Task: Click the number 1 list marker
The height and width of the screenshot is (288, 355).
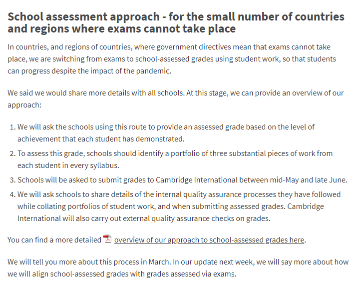Action: coord(12,127)
